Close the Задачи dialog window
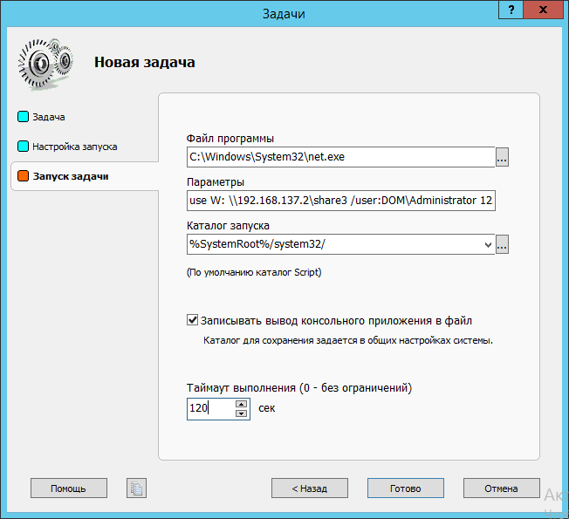 coord(543,10)
